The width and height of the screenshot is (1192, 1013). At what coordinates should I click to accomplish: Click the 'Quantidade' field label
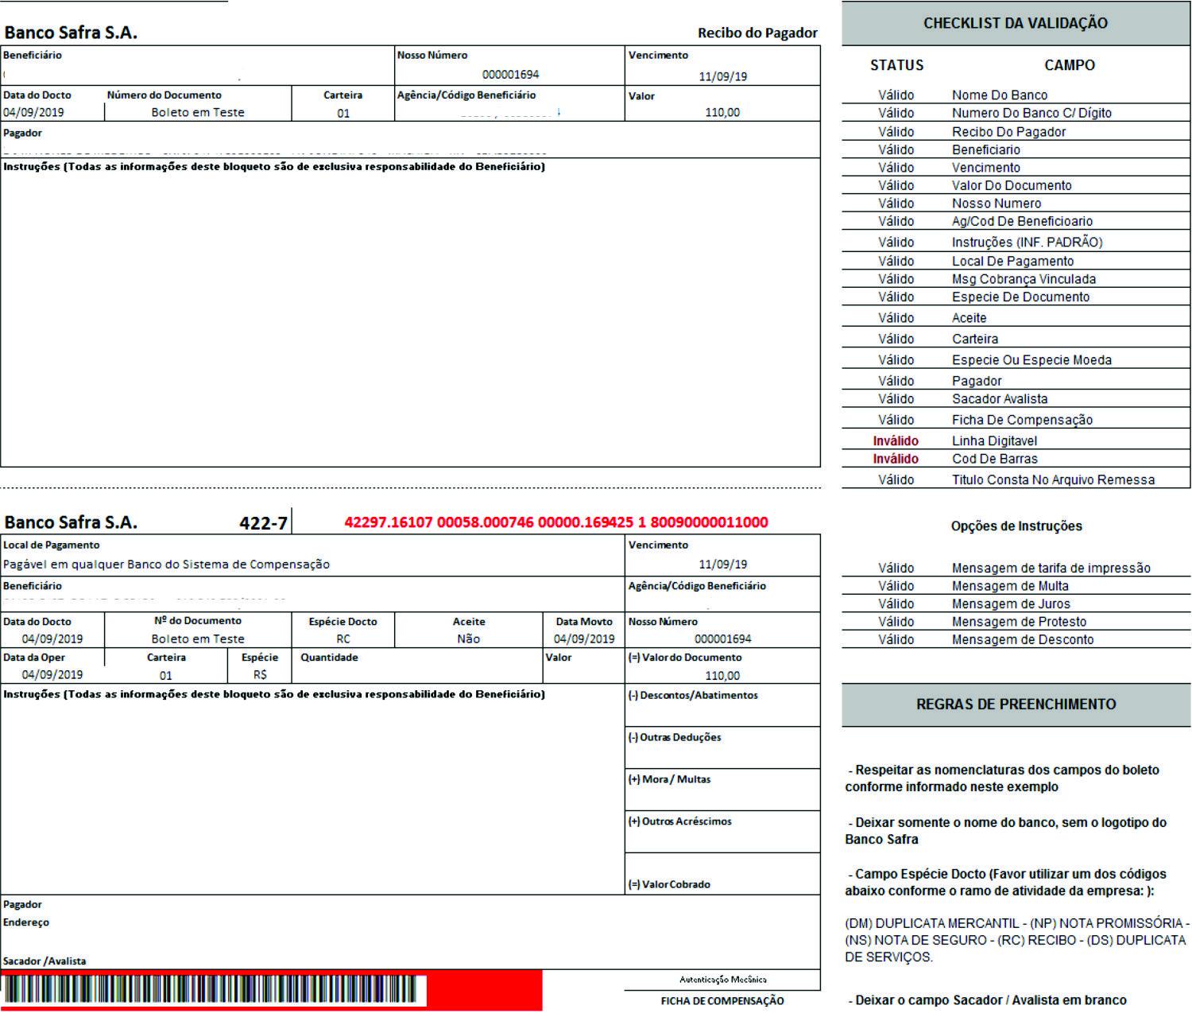tap(329, 658)
